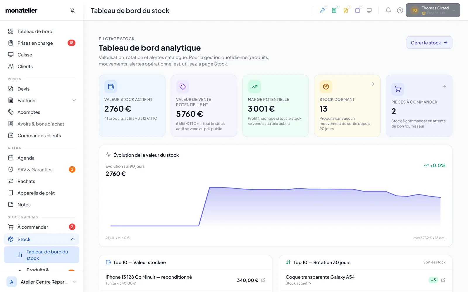Screen dimensions: 468x292
Task: Click the Top 10 — Valeur stockée heading
Action: 140,263
